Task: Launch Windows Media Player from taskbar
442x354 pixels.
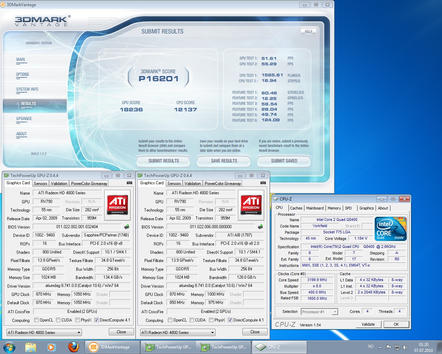Action: click(x=52, y=347)
